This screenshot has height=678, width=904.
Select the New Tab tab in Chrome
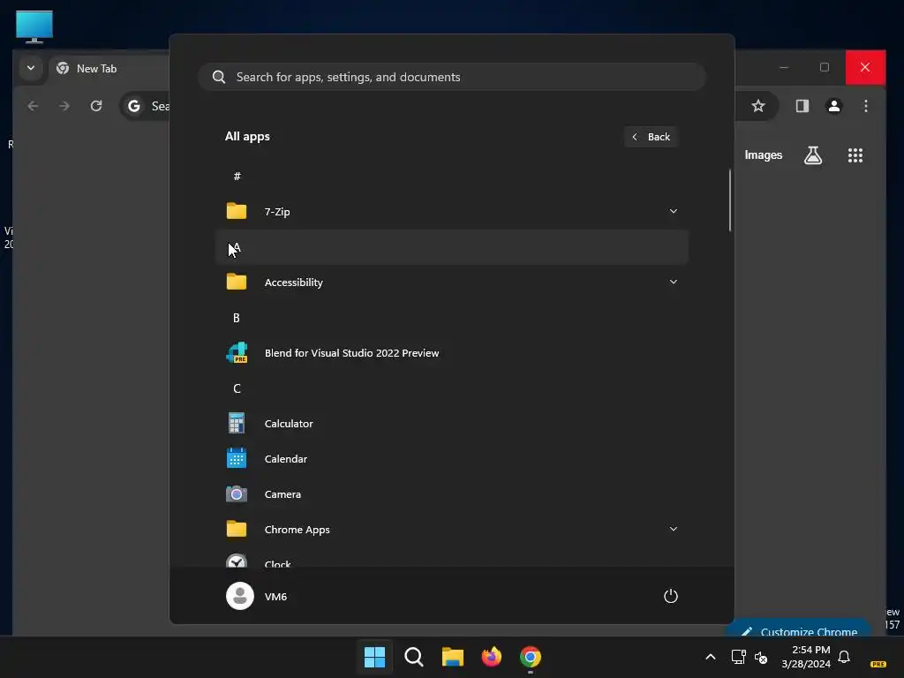point(109,69)
